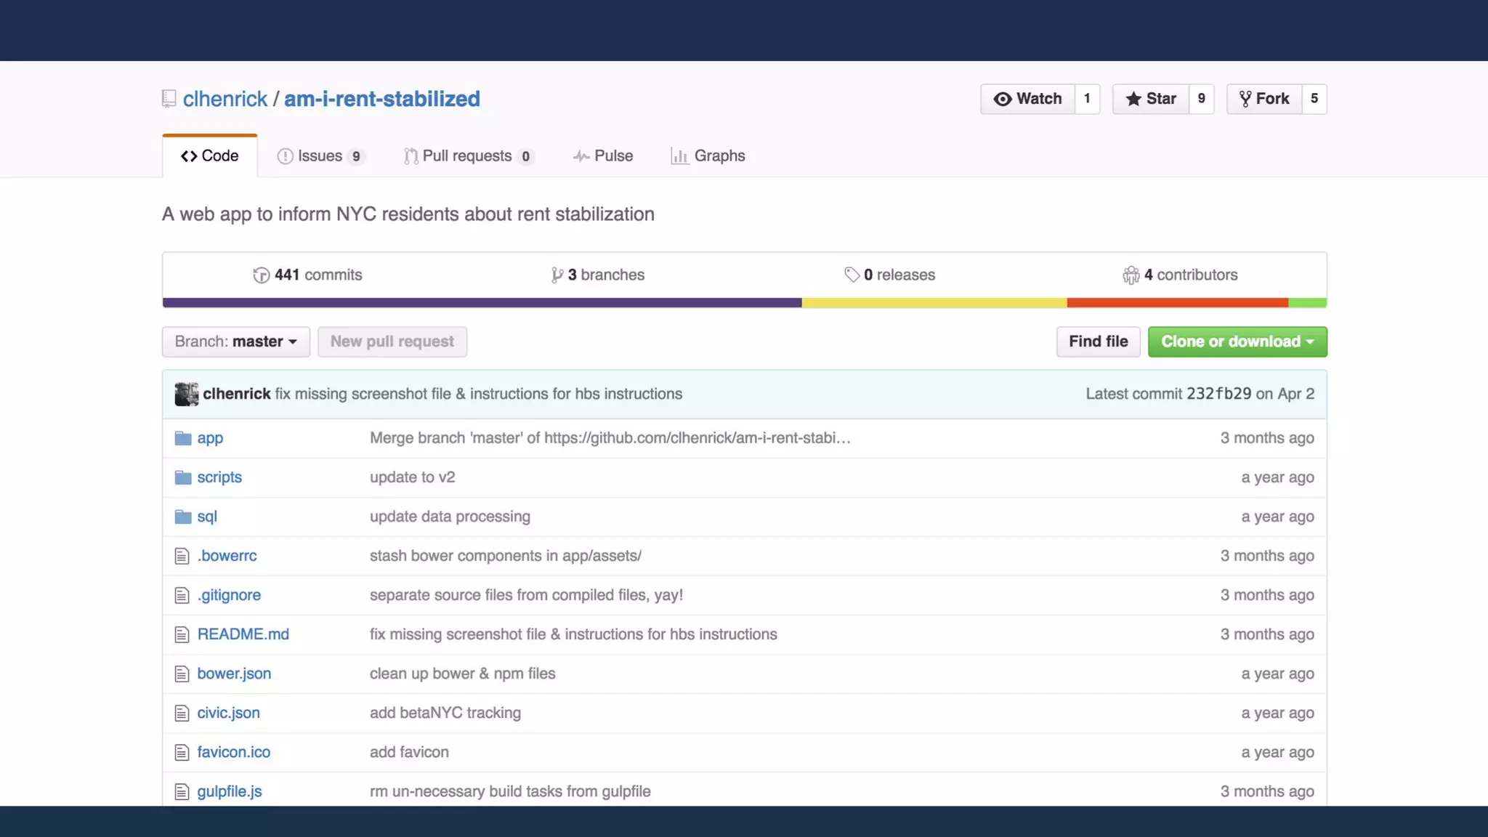This screenshot has height=837, width=1488.
Task: Open latest commit 232fb29 link
Action: coord(1218,394)
